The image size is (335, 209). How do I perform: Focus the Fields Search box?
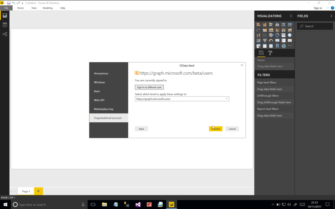point(315,26)
